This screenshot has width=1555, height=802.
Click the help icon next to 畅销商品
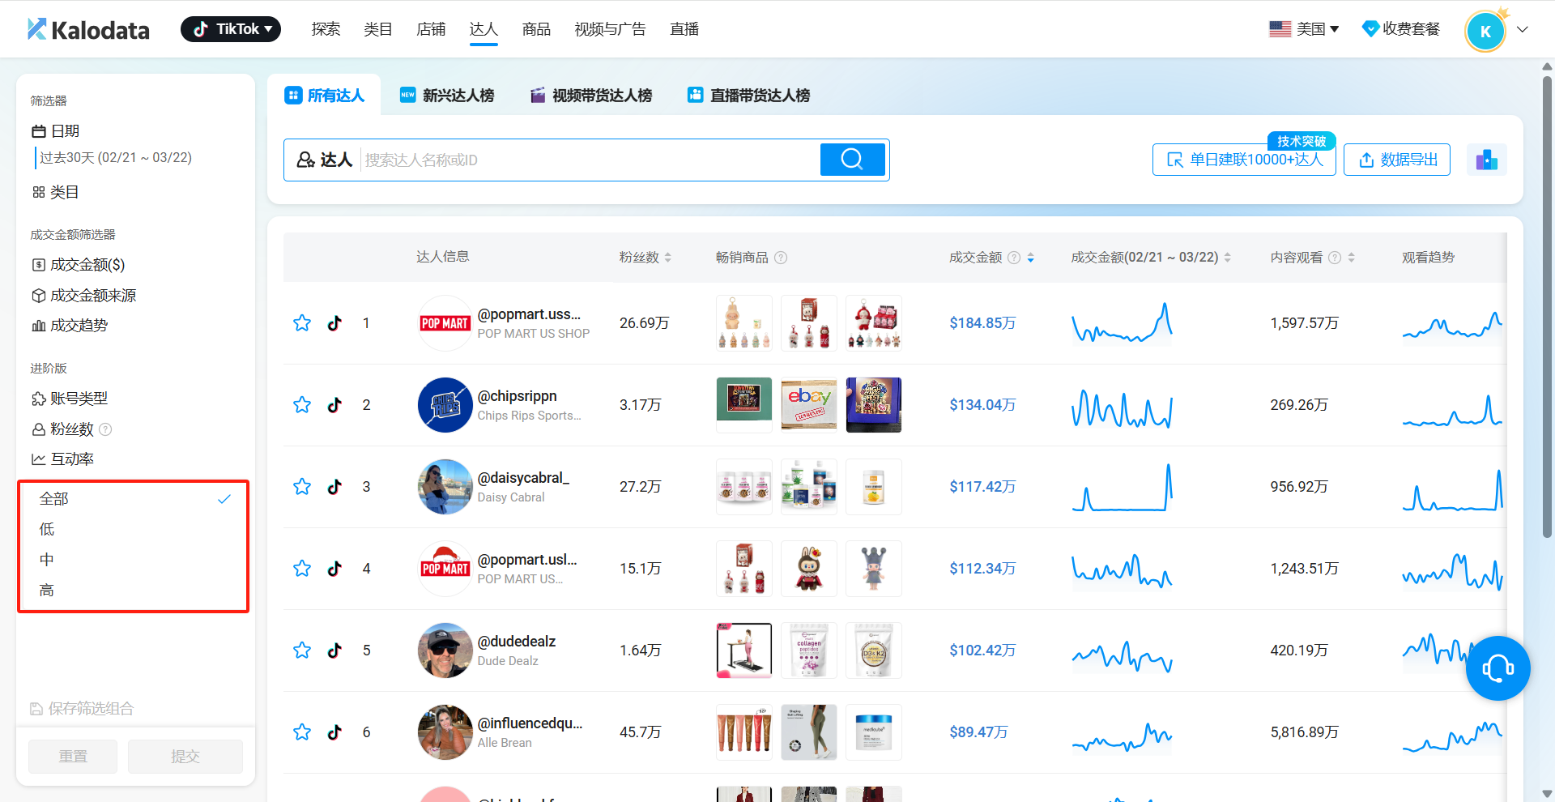pos(781,258)
